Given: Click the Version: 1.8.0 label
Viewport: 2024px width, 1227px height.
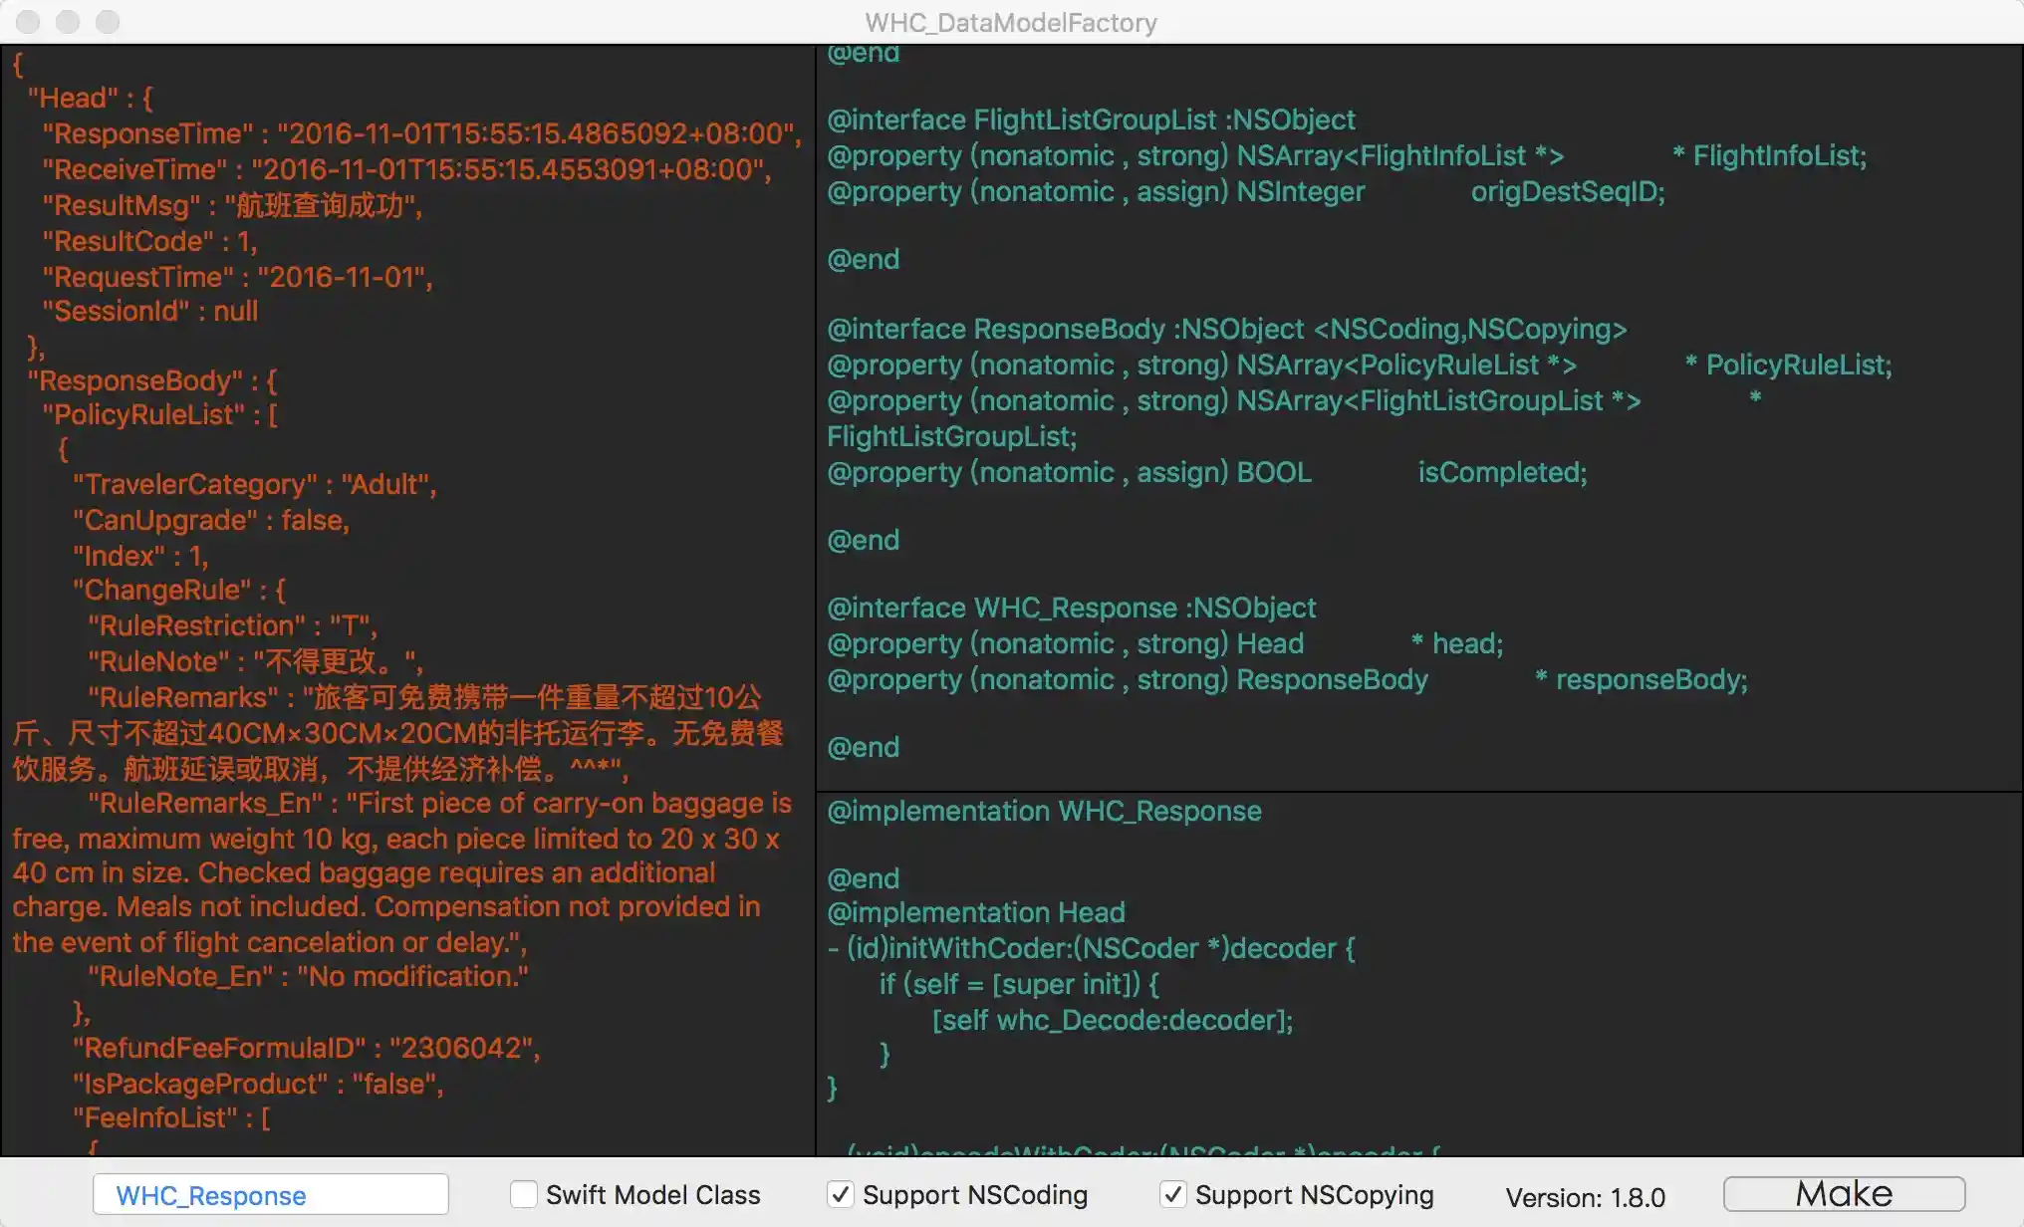Looking at the screenshot, I should [1585, 1197].
